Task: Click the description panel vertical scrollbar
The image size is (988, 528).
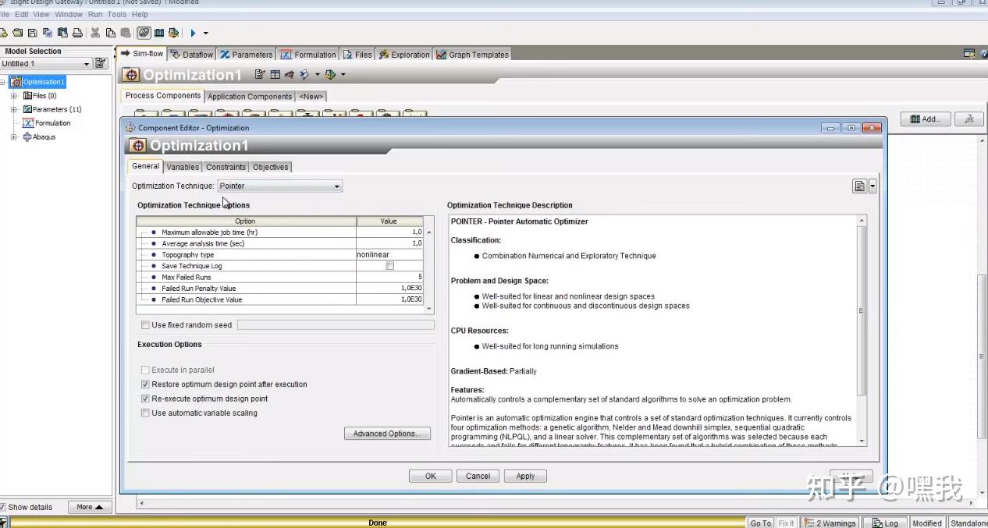Action: pos(862,331)
